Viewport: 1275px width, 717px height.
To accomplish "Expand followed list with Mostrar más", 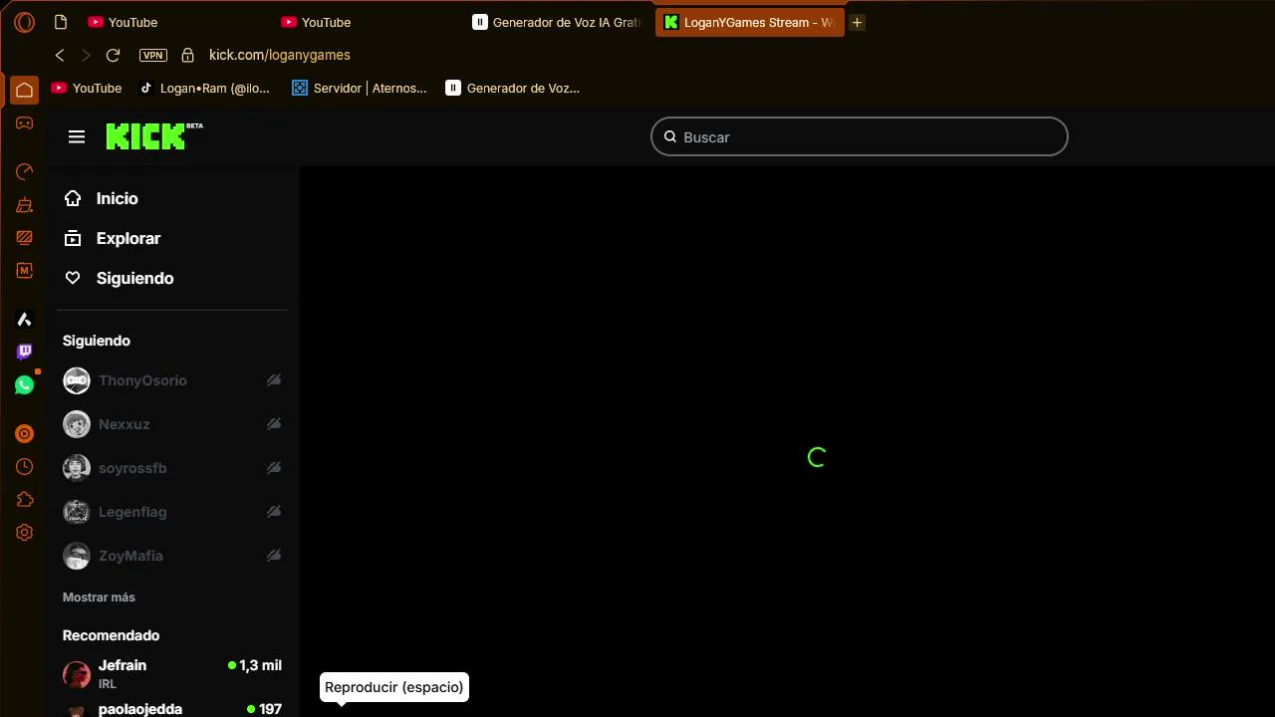I will tap(99, 597).
